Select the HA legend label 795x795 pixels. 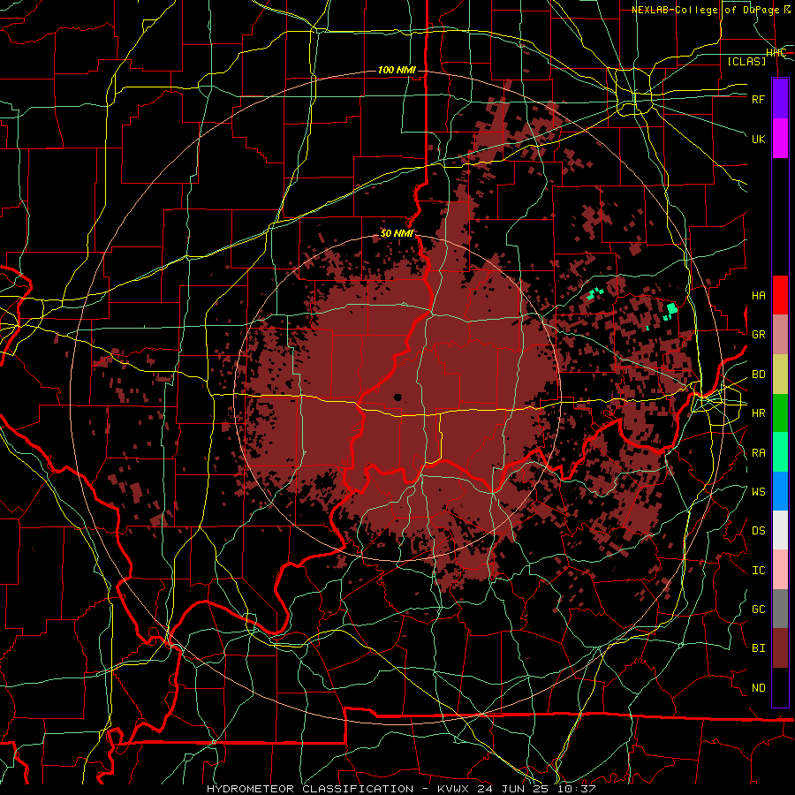point(758,296)
